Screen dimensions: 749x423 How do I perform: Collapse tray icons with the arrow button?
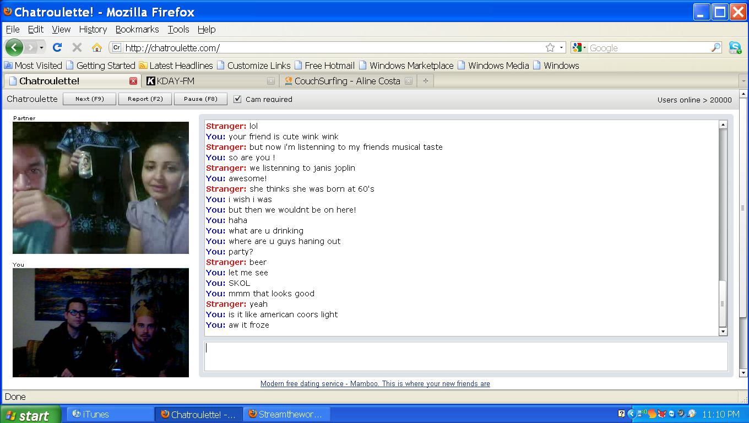tap(632, 414)
